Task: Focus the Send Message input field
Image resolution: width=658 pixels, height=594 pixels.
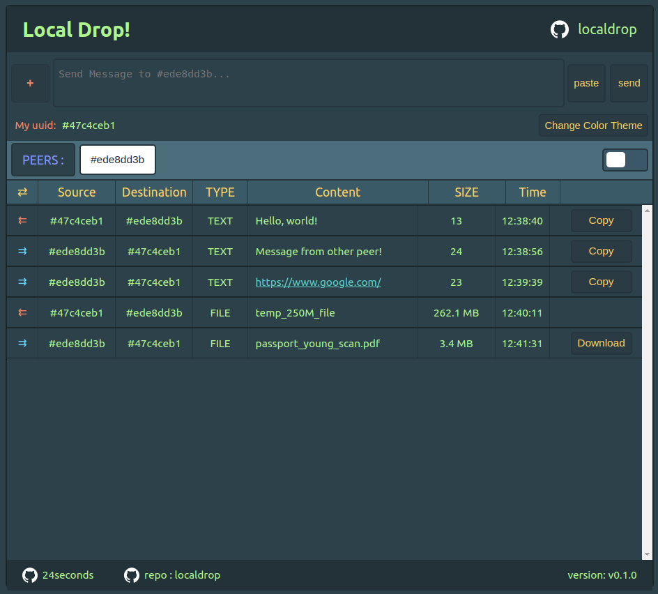Action: (x=308, y=83)
